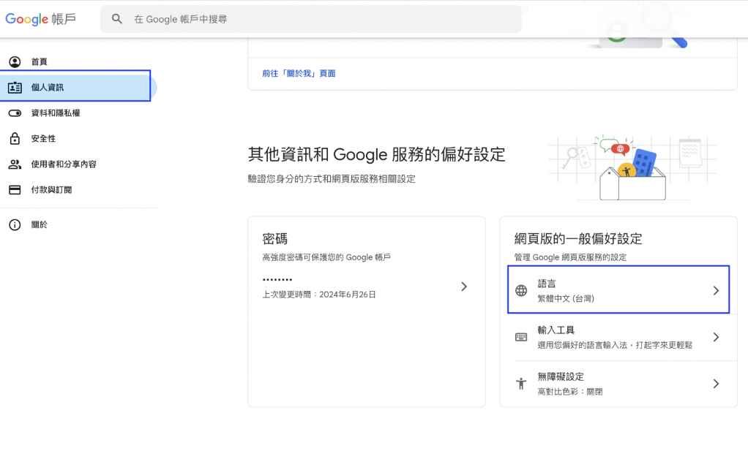Click the 使用者和分享內容 sidebar icon
Screen dimensions: 748x459
click(x=16, y=164)
